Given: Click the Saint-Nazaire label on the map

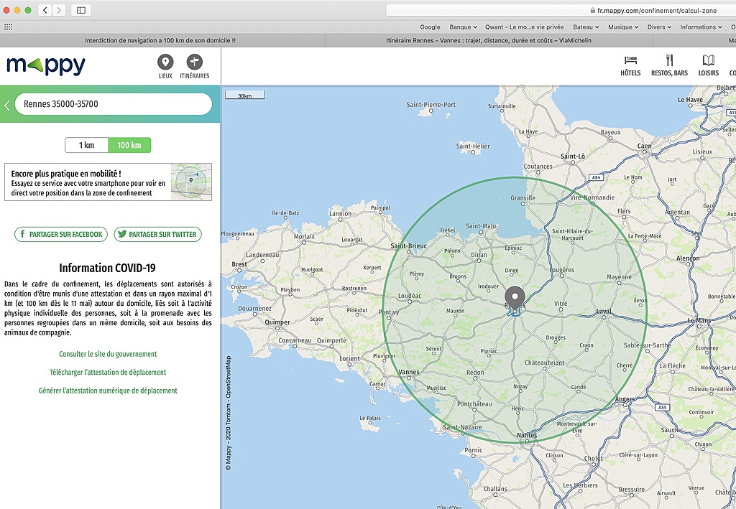Looking at the screenshot, I should 462,427.
